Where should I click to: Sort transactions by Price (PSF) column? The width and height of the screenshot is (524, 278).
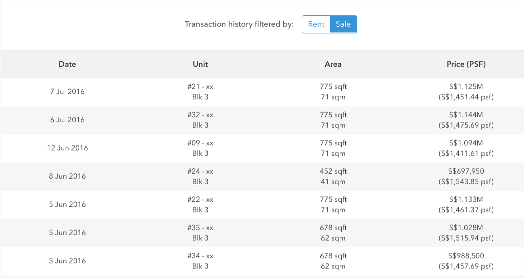[x=466, y=64]
